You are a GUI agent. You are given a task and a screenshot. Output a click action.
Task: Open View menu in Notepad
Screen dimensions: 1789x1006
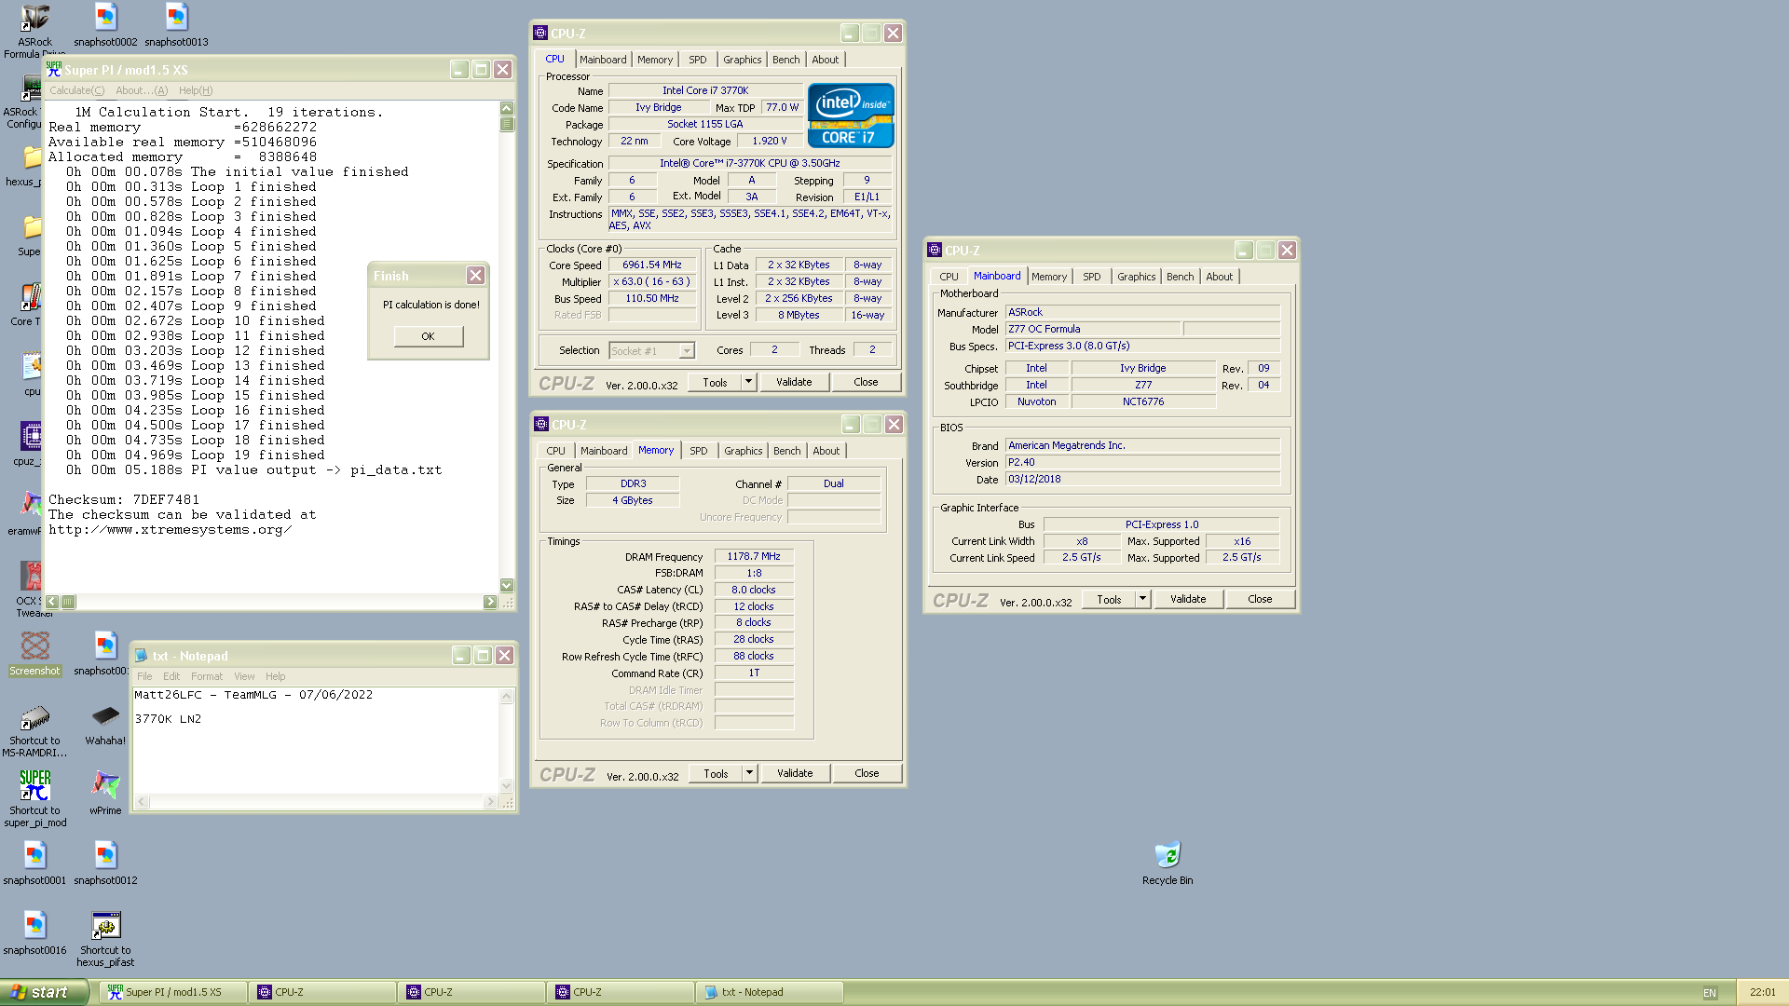click(244, 676)
